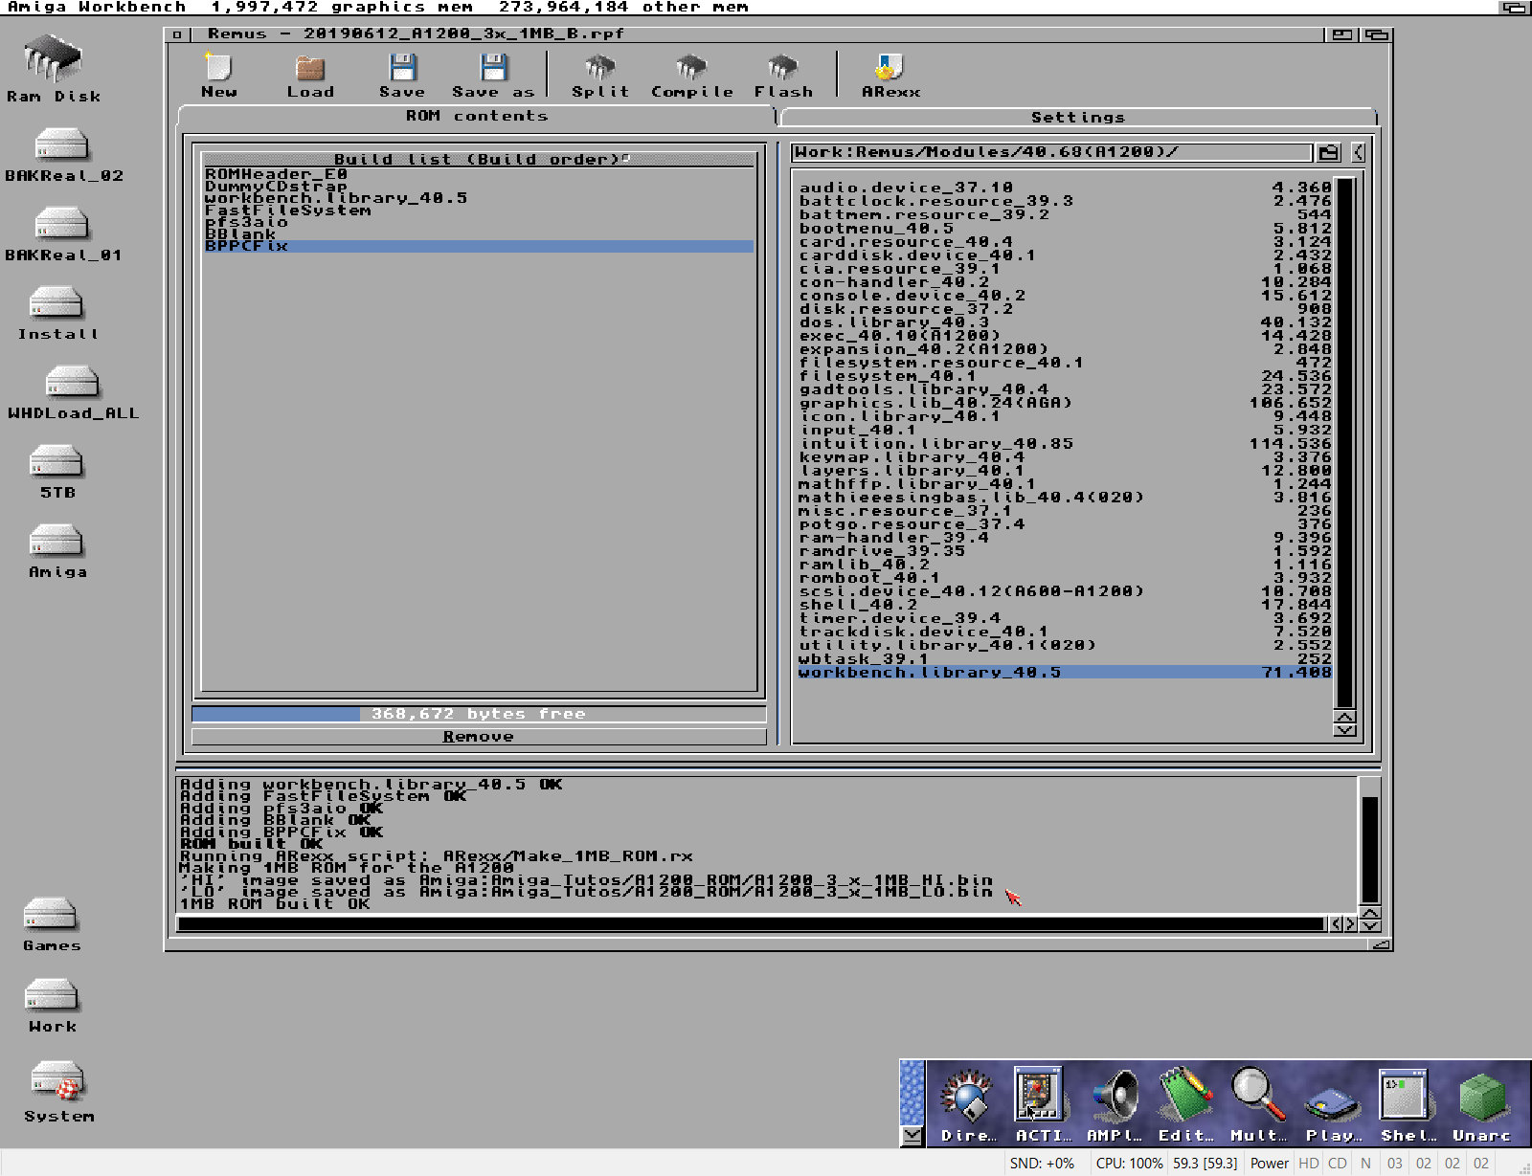This screenshot has width=1532, height=1176.
Task: Select FastFileSystem in build list
Action: tap(479, 211)
